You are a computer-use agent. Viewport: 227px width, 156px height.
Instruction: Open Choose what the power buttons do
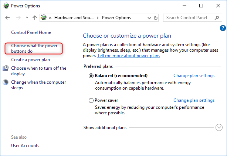[x=34, y=49]
